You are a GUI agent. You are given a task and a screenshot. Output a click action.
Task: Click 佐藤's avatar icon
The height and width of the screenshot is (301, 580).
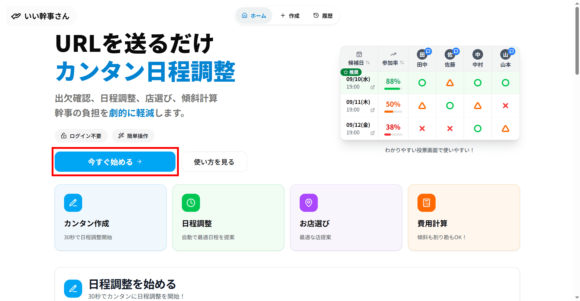(449, 55)
